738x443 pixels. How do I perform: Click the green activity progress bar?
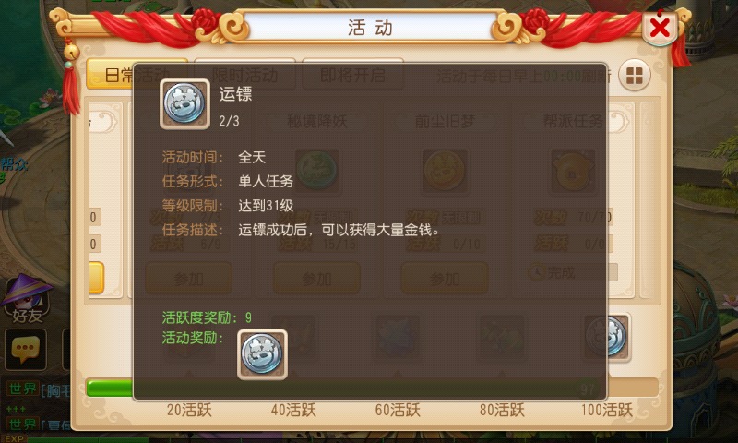(372, 388)
